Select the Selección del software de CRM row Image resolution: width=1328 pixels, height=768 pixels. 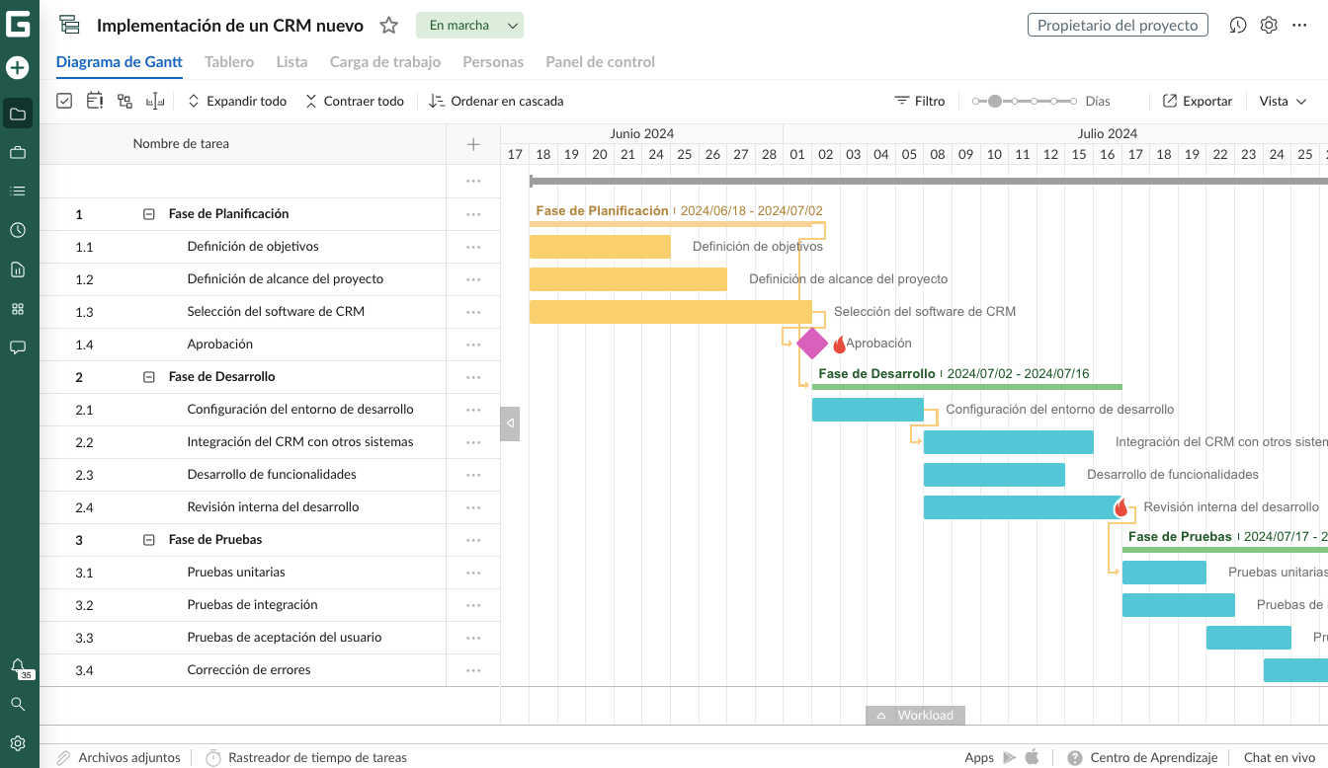point(270,312)
